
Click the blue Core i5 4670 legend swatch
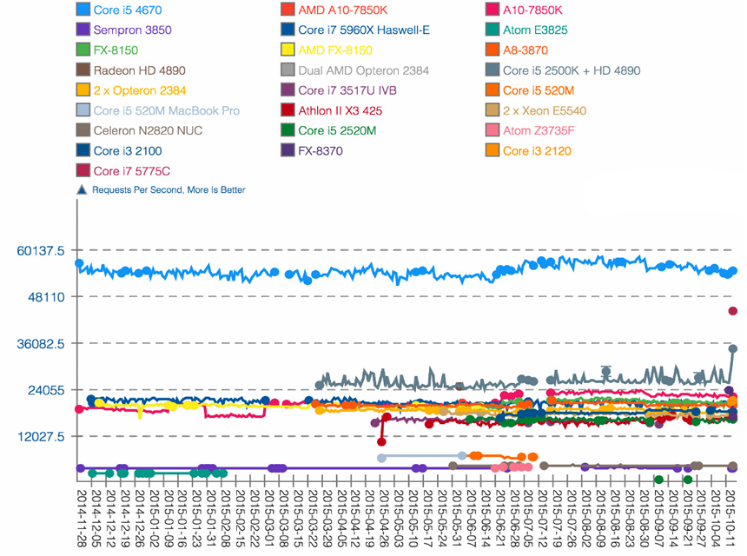tap(83, 10)
